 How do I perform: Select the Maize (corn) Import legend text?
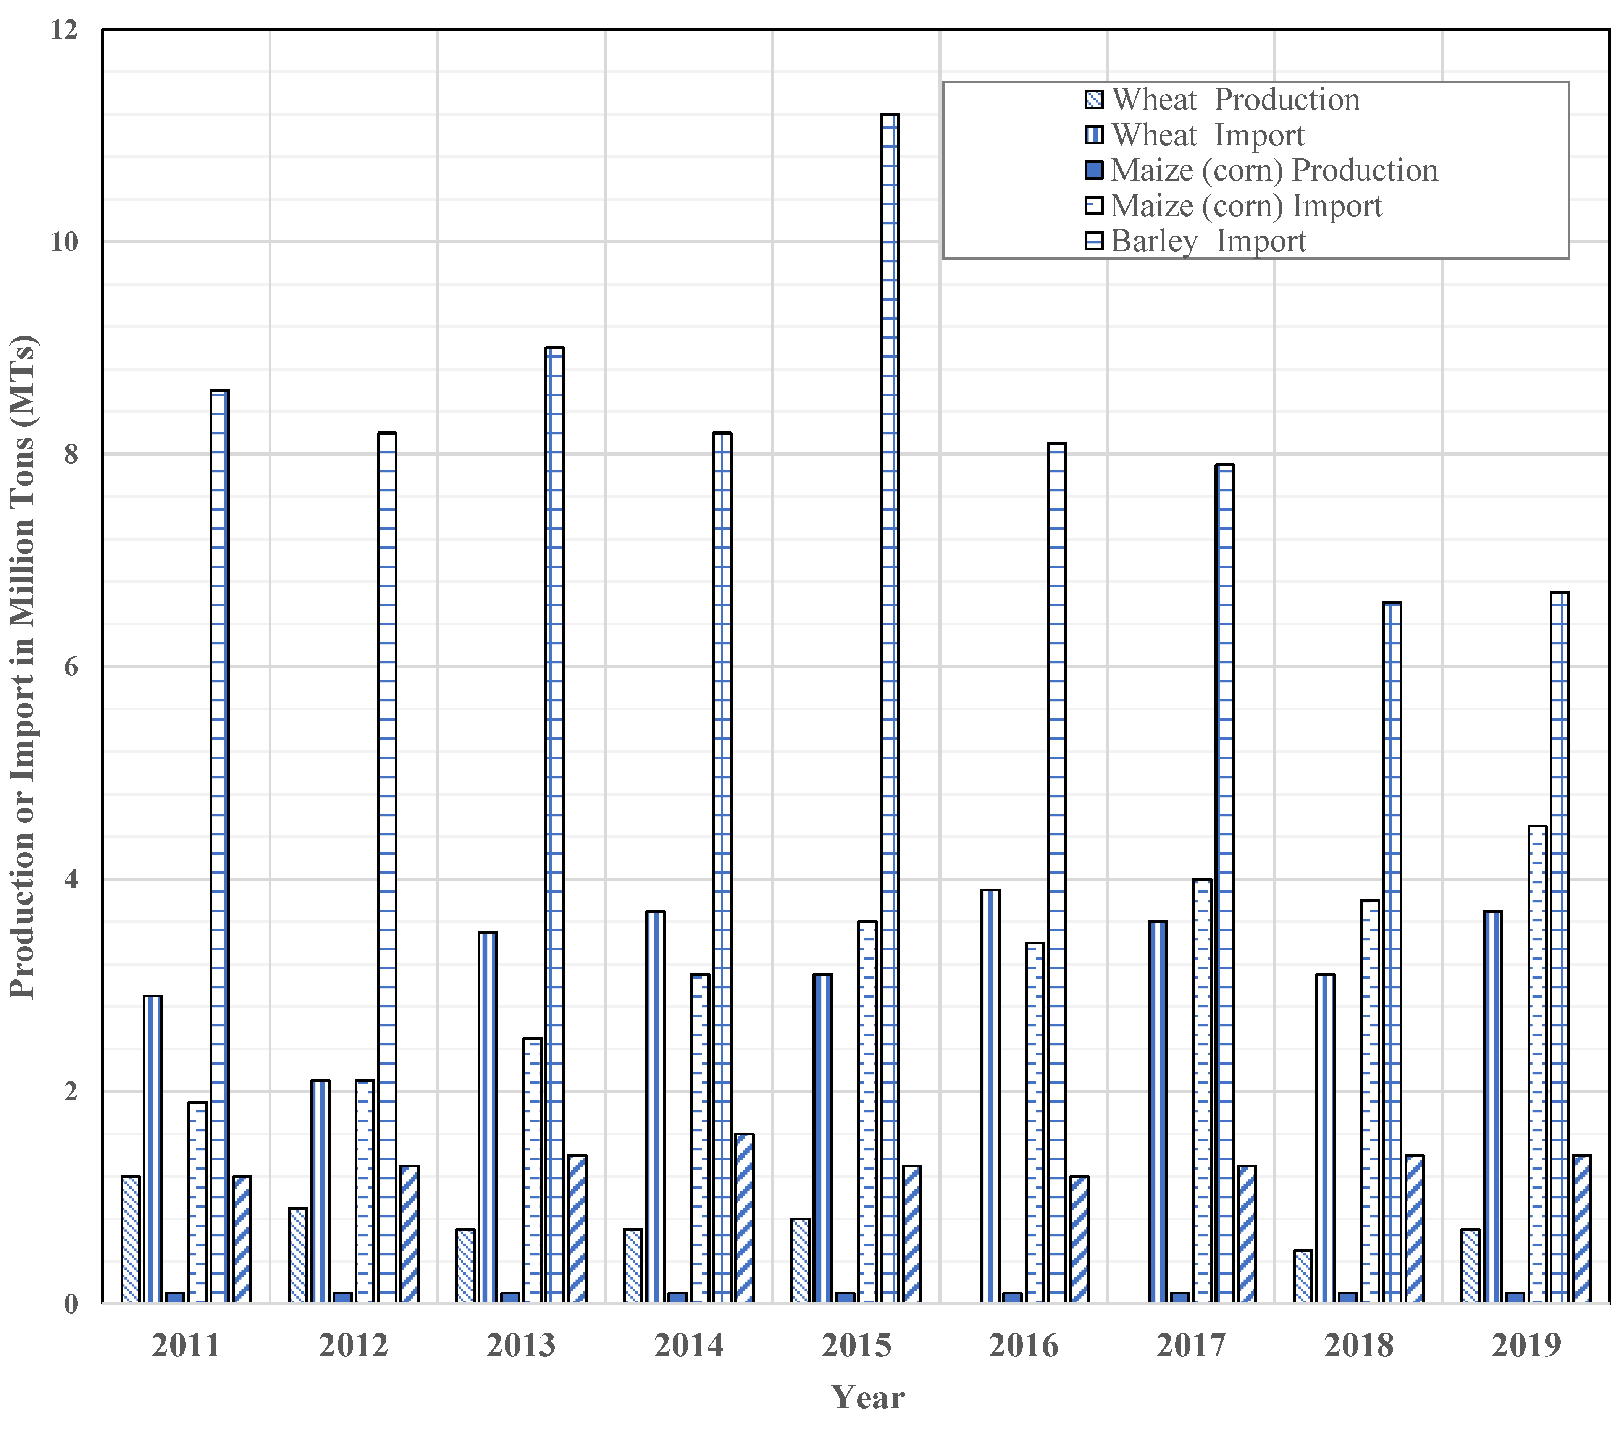pos(1247,206)
